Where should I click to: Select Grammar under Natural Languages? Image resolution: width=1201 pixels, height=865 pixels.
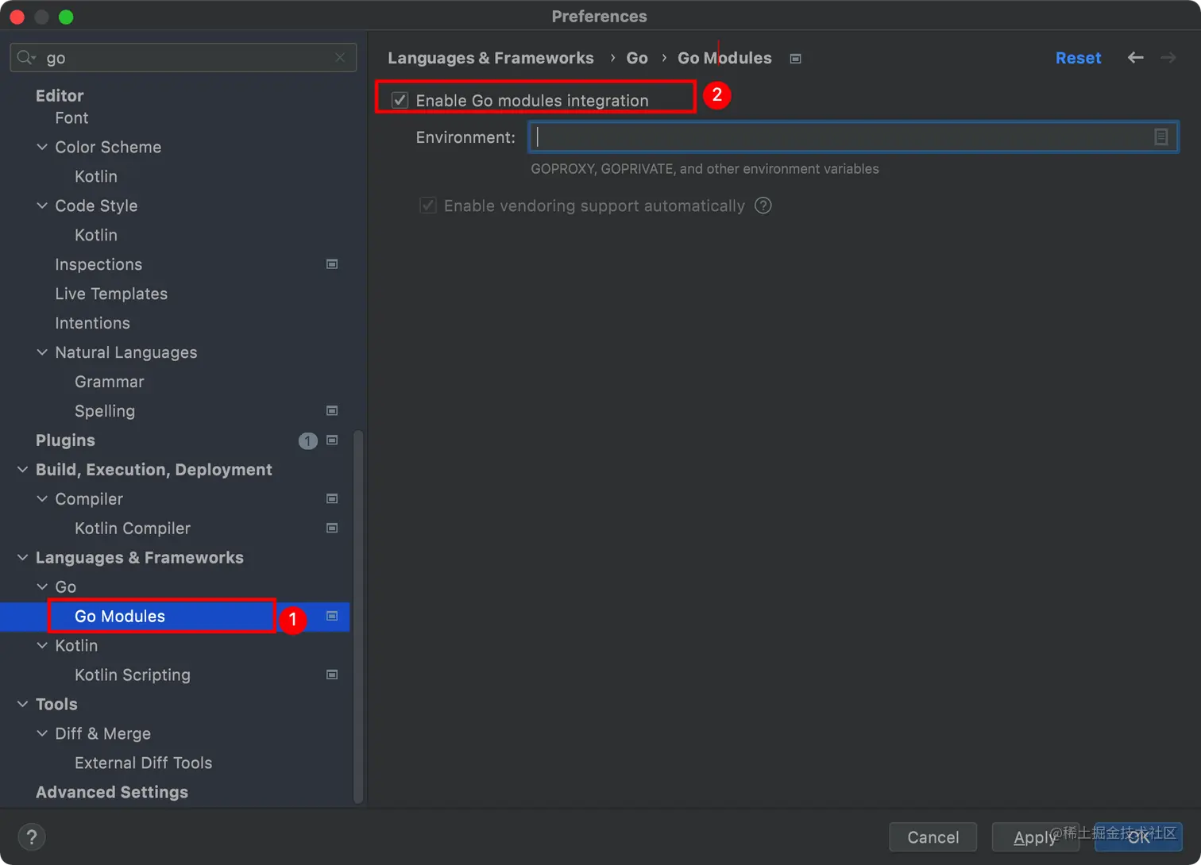[110, 382]
